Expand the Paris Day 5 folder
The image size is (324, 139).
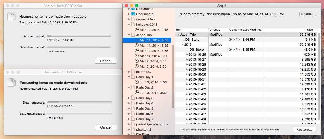pos(129,108)
